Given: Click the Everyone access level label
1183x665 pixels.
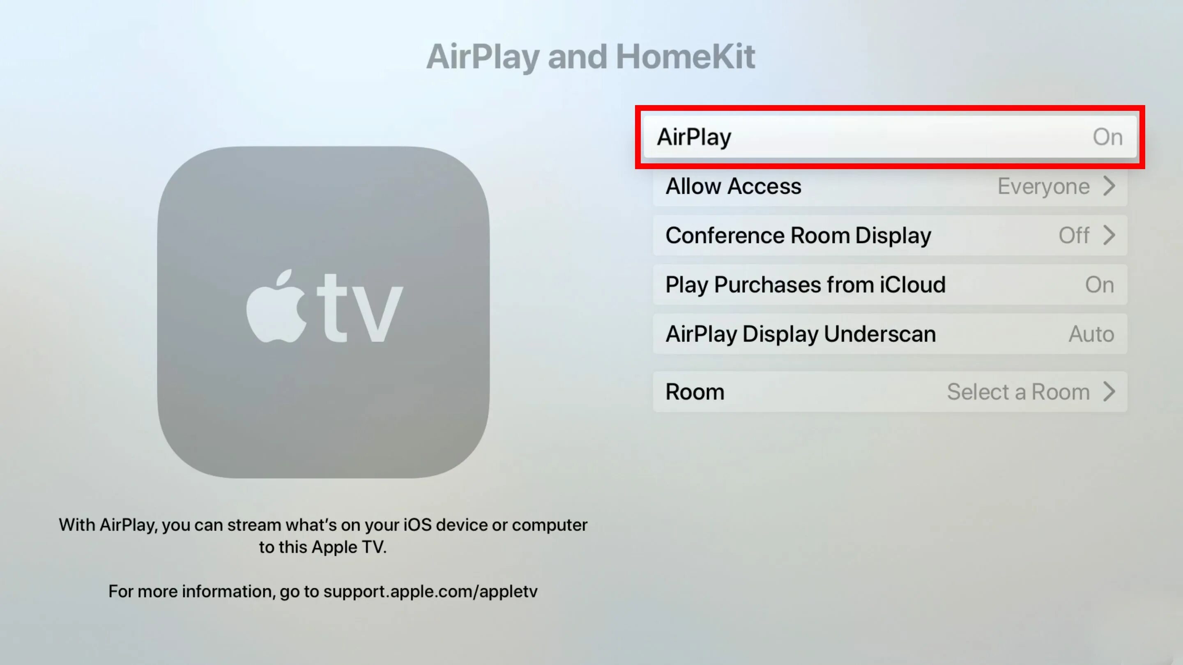Looking at the screenshot, I should click(1043, 186).
